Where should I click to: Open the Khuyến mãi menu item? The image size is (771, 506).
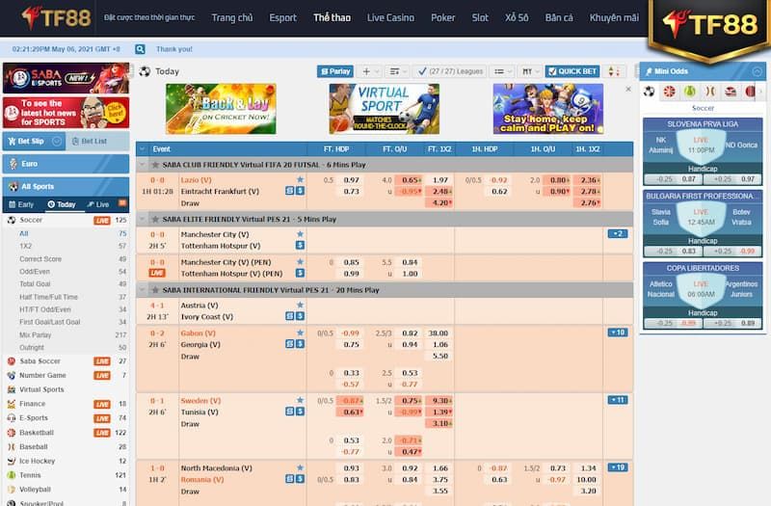(x=614, y=17)
